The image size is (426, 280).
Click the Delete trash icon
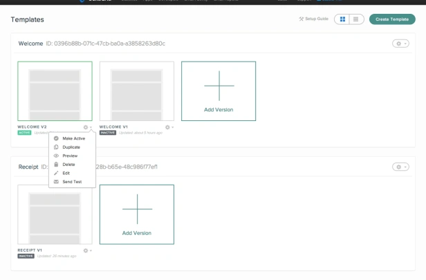[x=56, y=165]
